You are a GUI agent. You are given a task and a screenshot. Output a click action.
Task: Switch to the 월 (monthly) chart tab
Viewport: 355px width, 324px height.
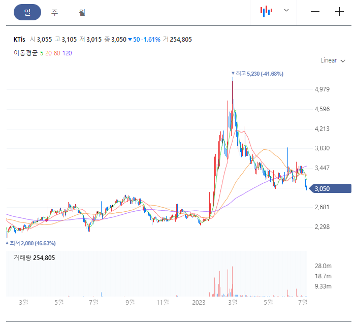coord(82,12)
